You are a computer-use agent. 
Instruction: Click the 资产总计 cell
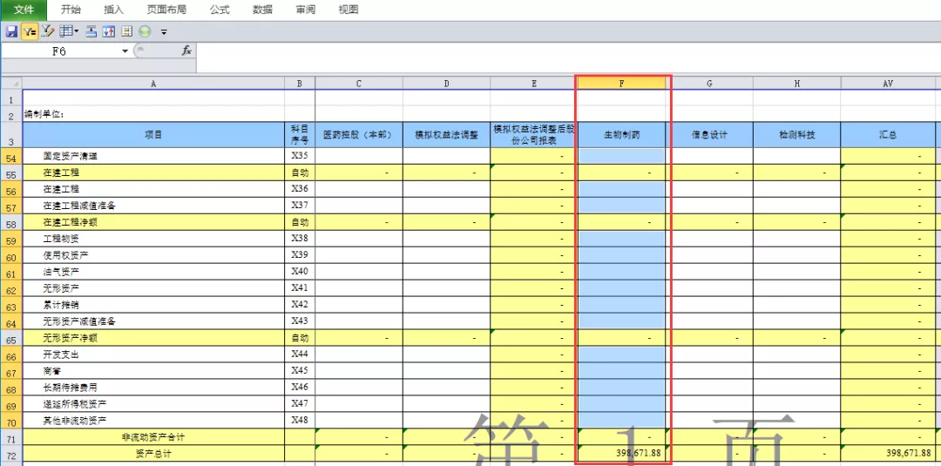point(153,454)
